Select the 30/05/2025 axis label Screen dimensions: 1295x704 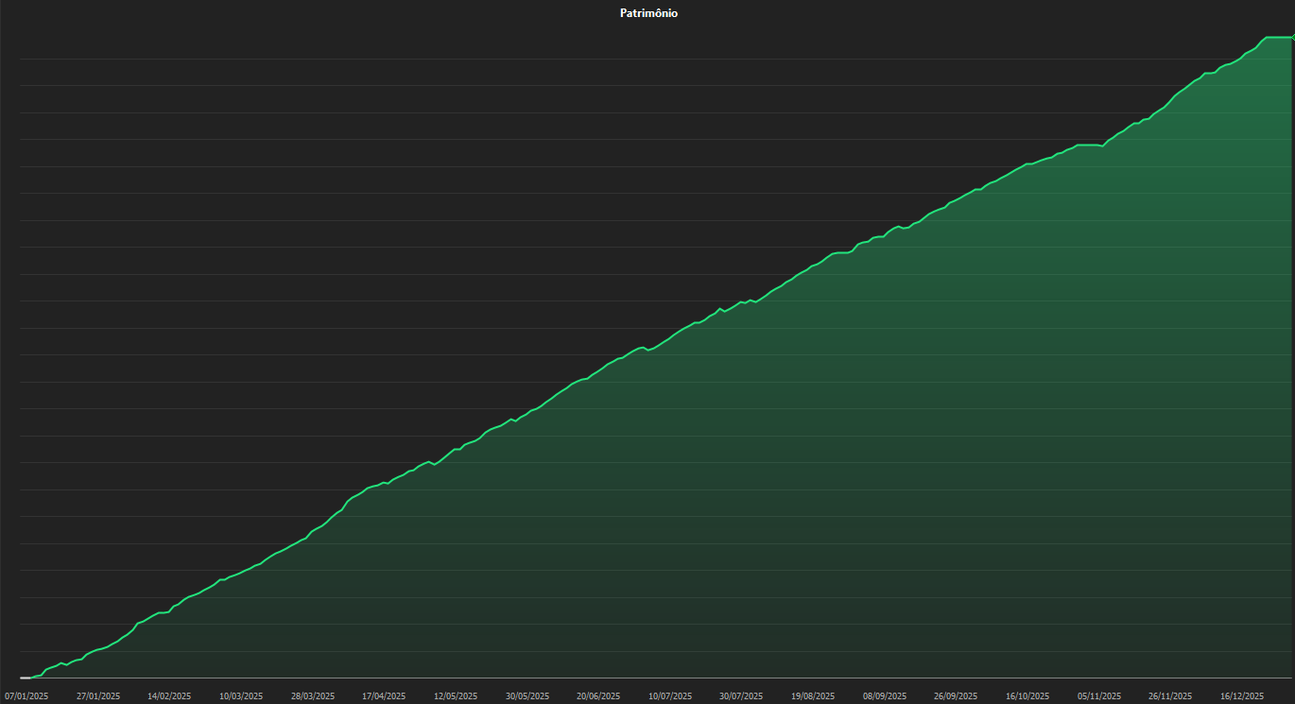527,696
